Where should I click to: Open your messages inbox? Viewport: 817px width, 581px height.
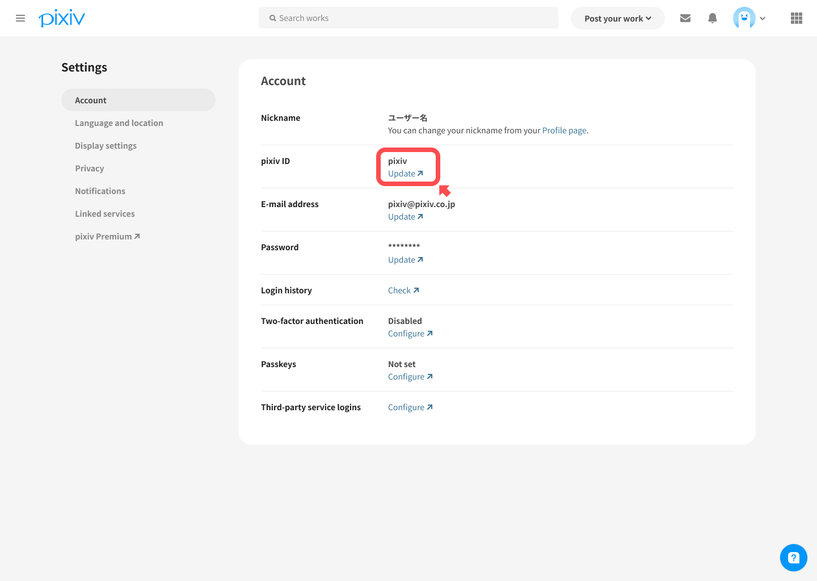pos(685,18)
